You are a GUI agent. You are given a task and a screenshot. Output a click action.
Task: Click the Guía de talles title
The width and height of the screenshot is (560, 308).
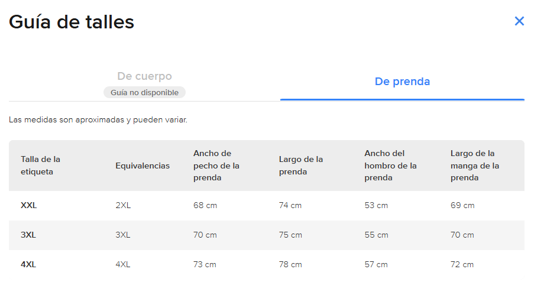coord(72,22)
